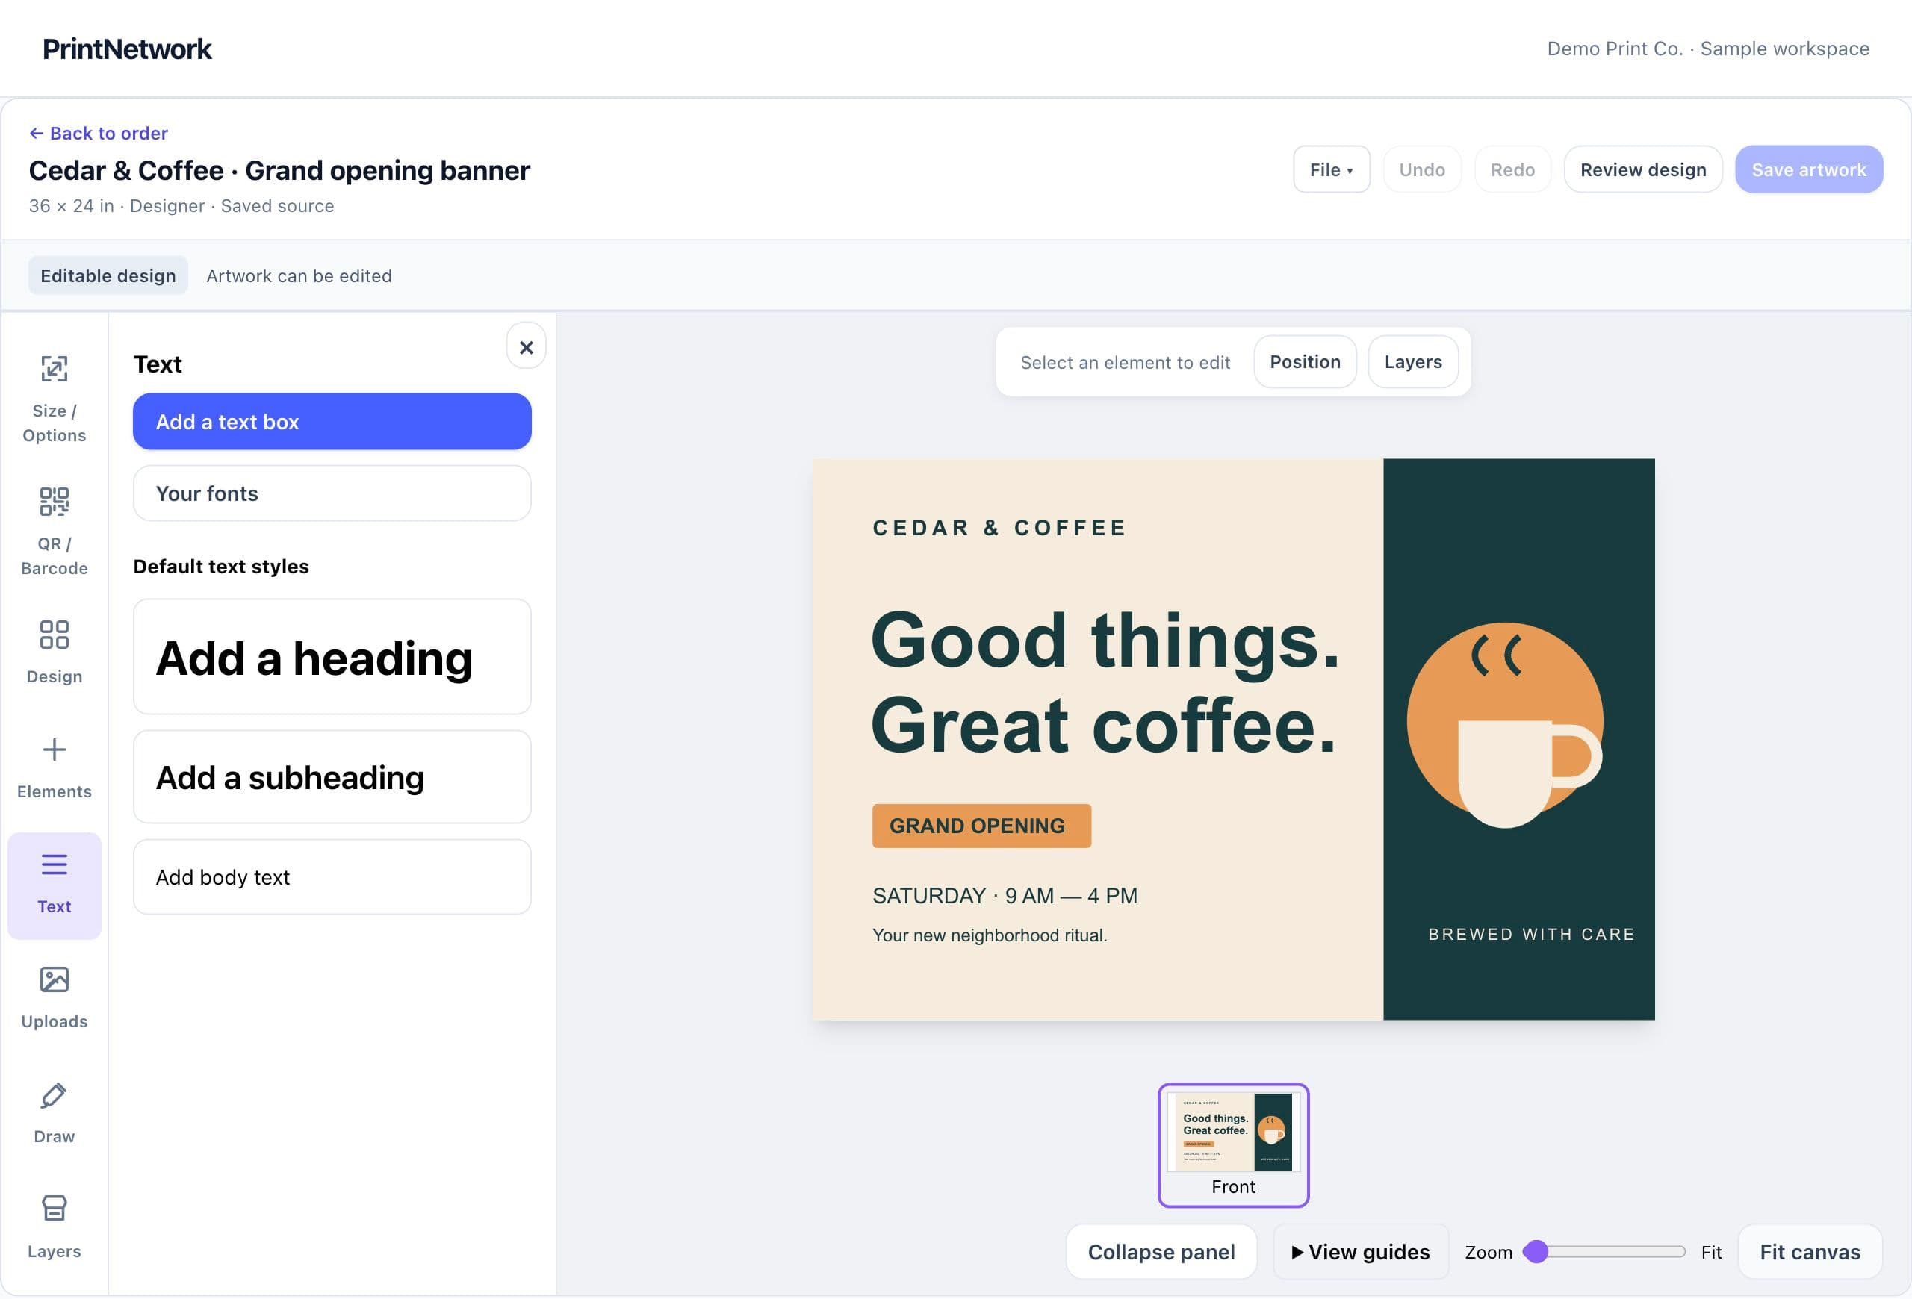This screenshot has width=1912, height=1299.
Task: Open the File dropdown menu
Action: pos(1331,169)
